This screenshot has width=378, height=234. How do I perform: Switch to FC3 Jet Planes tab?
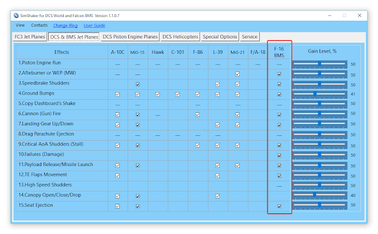(x=30, y=37)
